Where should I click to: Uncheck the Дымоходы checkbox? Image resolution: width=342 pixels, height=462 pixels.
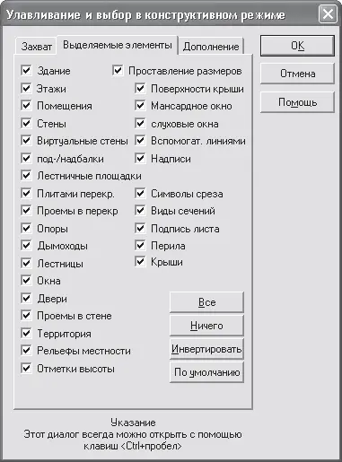(x=26, y=246)
